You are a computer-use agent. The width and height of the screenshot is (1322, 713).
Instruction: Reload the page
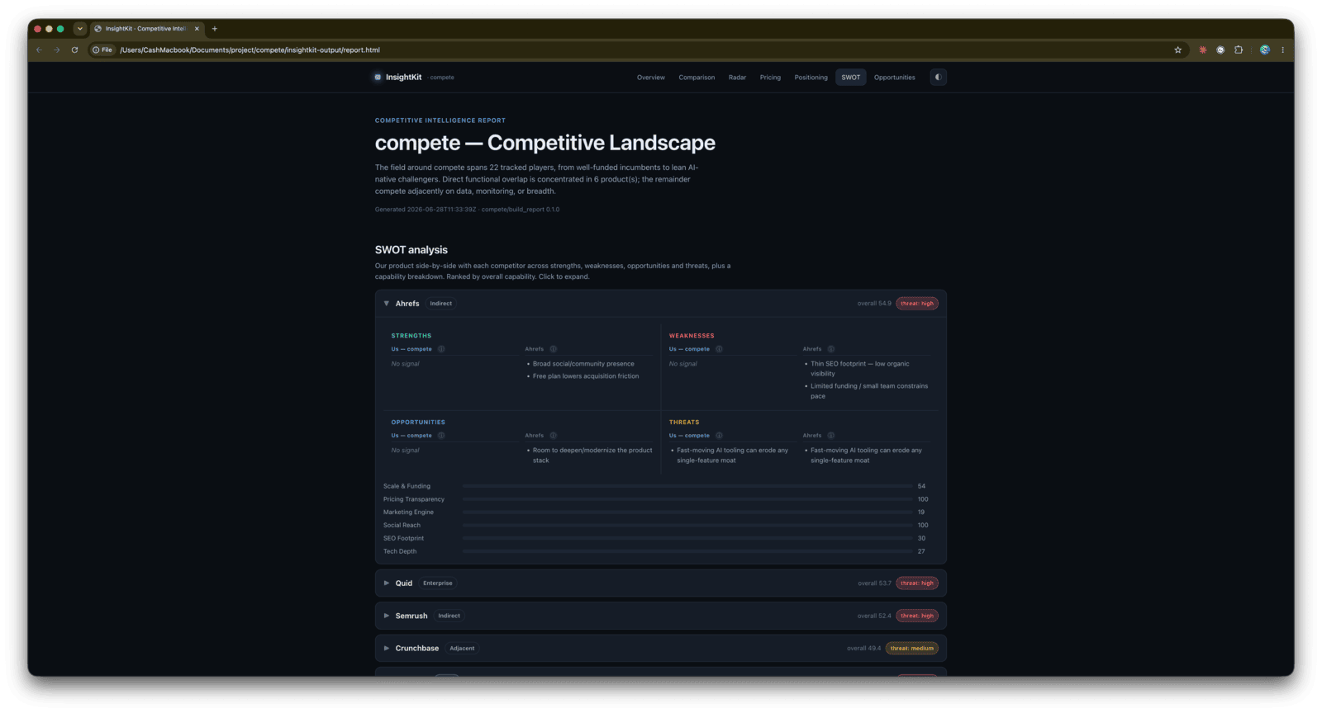point(74,50)
